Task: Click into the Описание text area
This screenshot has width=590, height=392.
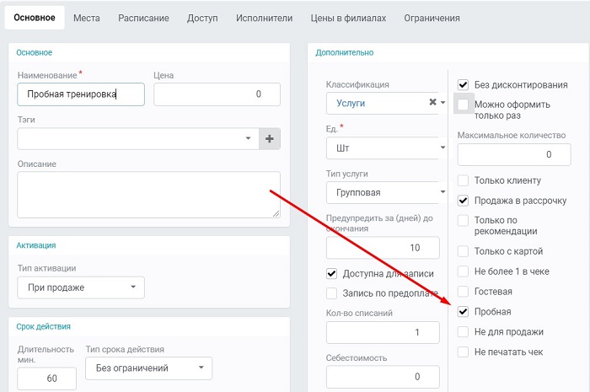Action: click(148, 195)
